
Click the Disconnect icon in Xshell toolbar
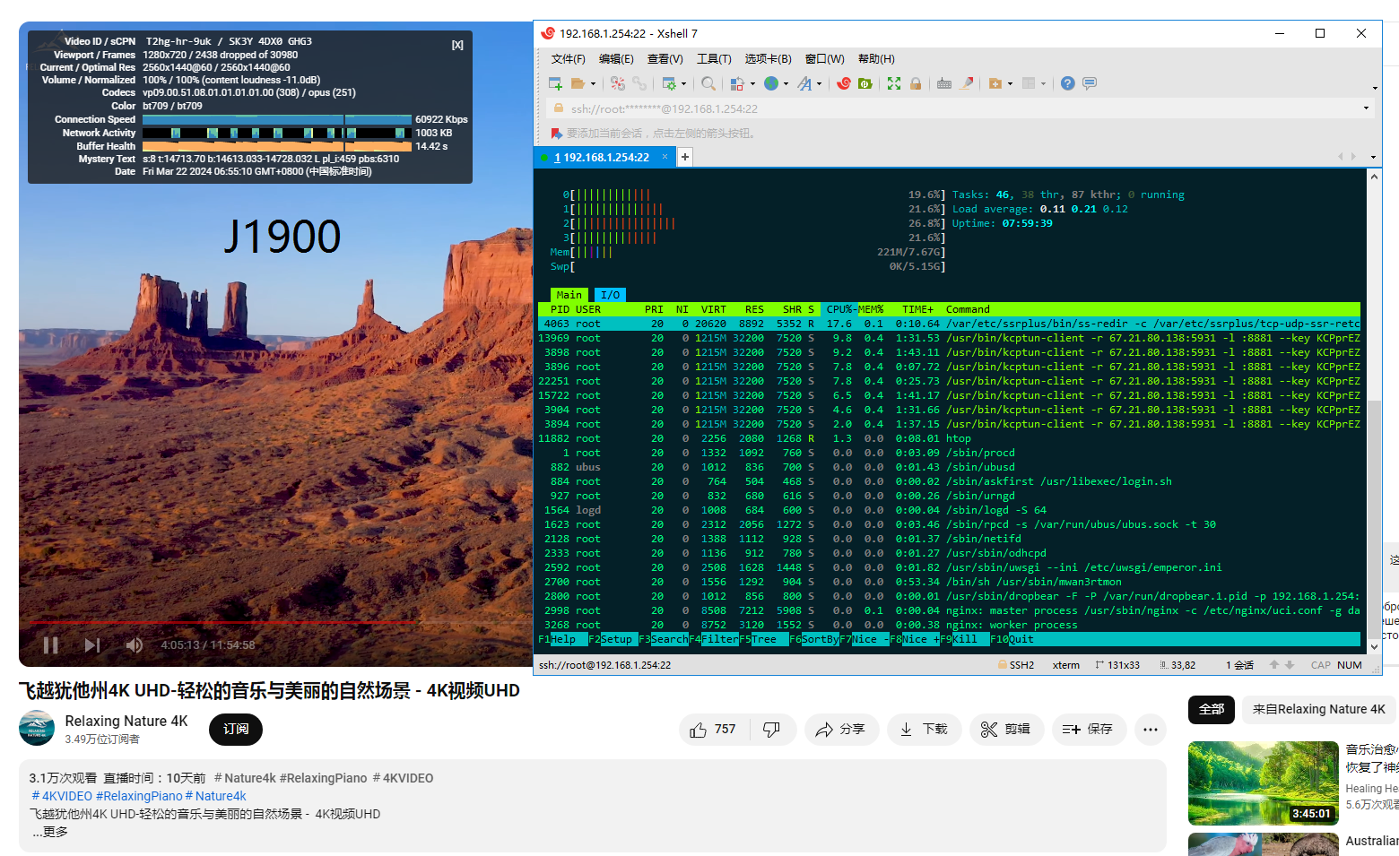point(618,83)
